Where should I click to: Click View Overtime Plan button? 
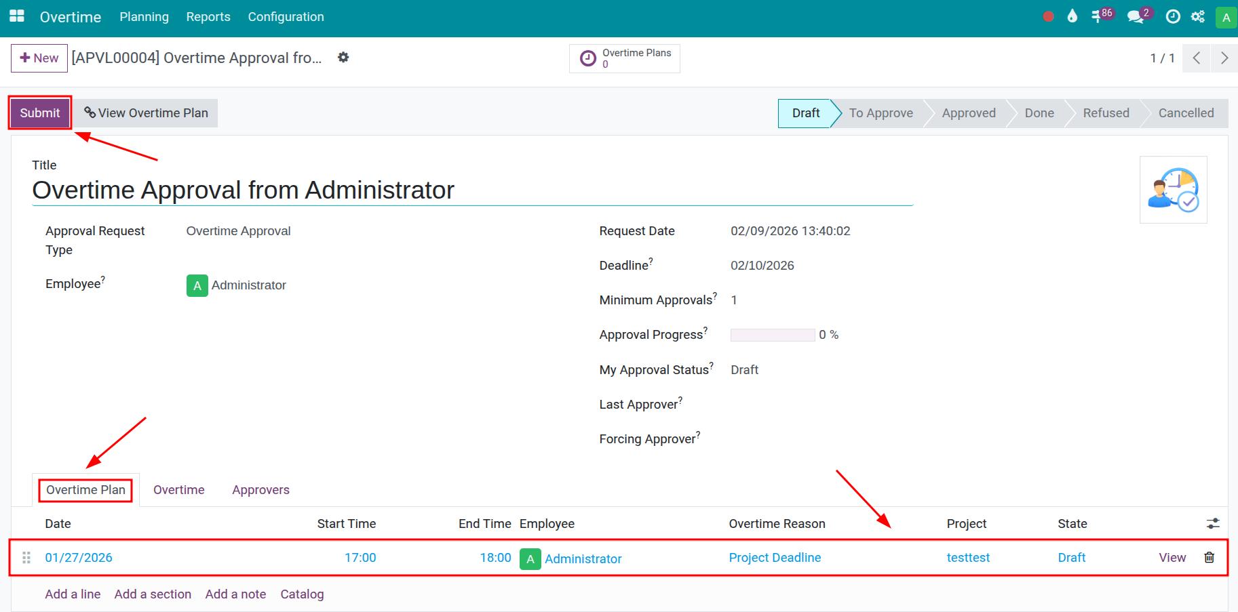coord(146,113)
